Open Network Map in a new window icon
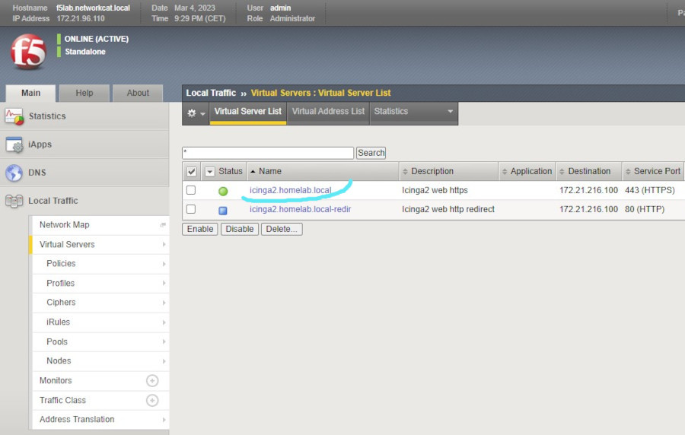685x435 pixels. [x=163, y=224]
